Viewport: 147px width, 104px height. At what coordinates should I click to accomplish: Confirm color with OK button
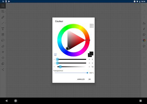[x=90, y=79]
